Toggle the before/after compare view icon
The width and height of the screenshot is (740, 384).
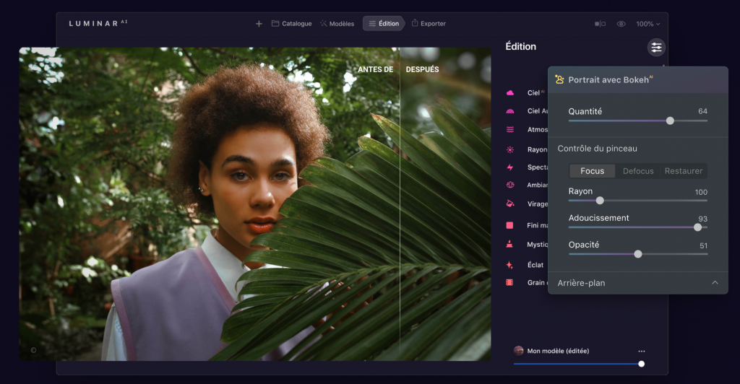[600, 24]
